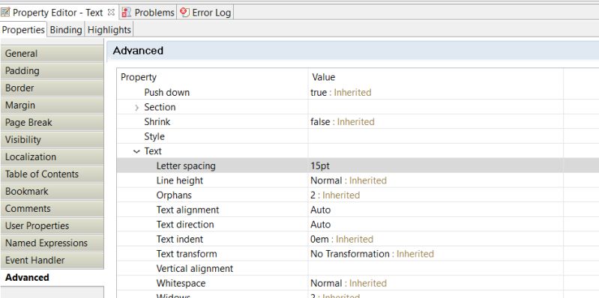Viewport: 599px width, 298px height.
Task: Select the Localization category
Action: click(x=52, y=156)
